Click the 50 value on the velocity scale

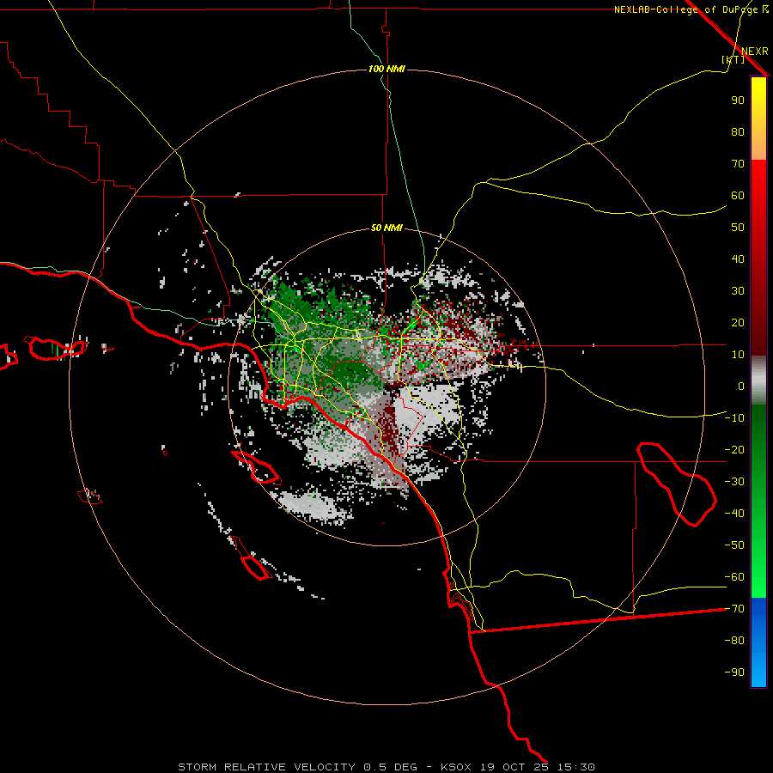coord(738,228)
